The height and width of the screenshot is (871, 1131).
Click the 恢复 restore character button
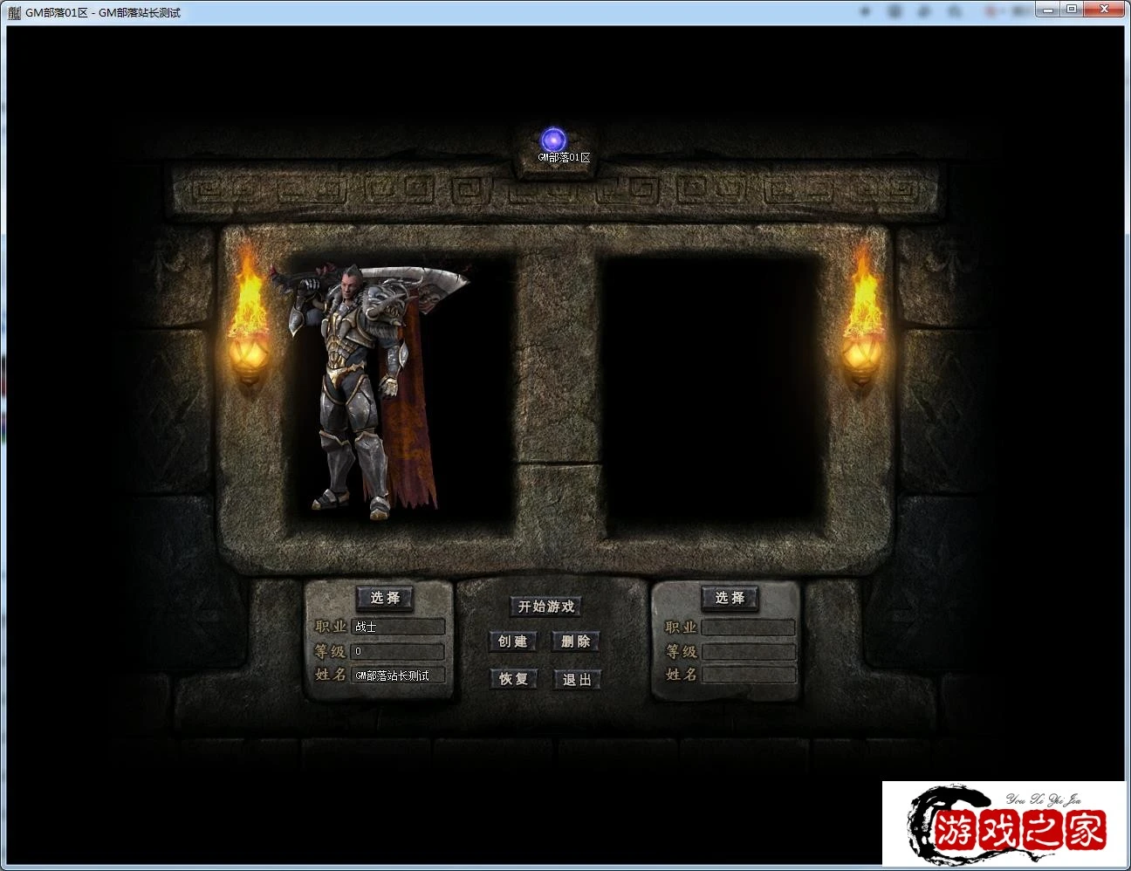tap(513, 679)
